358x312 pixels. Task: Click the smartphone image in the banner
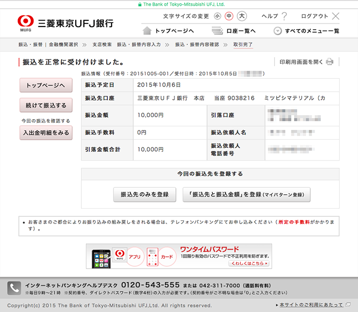pos(101,259)
